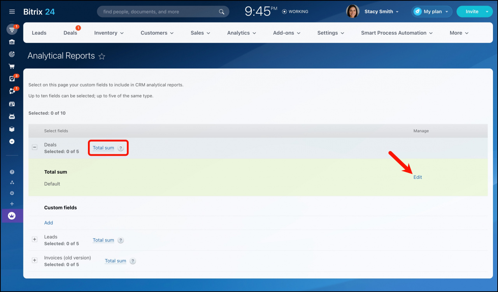Open the hamburger main menu
This screenshot has width=498, height=292.
[x=12, y=12]
